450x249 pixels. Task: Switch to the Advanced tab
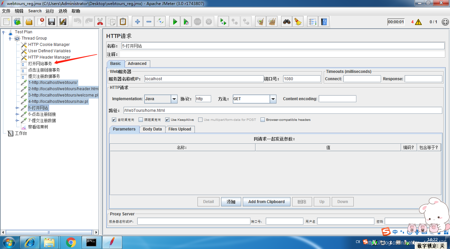tap(137, 64)
